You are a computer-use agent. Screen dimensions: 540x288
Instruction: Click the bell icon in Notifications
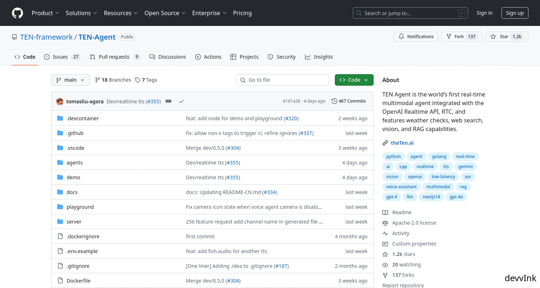[401, 37]
